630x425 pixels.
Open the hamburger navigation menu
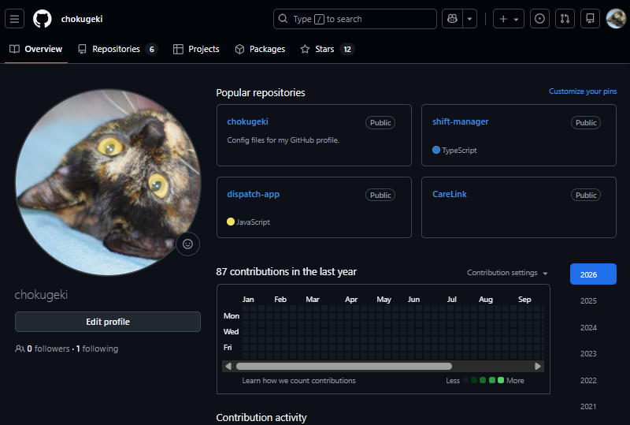coord(15,19)
